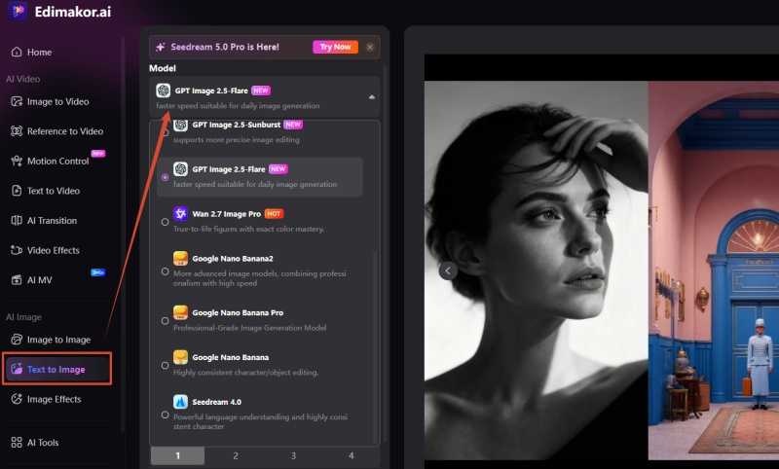Screen dimensions: 779x469
Task: Collapse the Model dropdown
Action: pos(264,97)
